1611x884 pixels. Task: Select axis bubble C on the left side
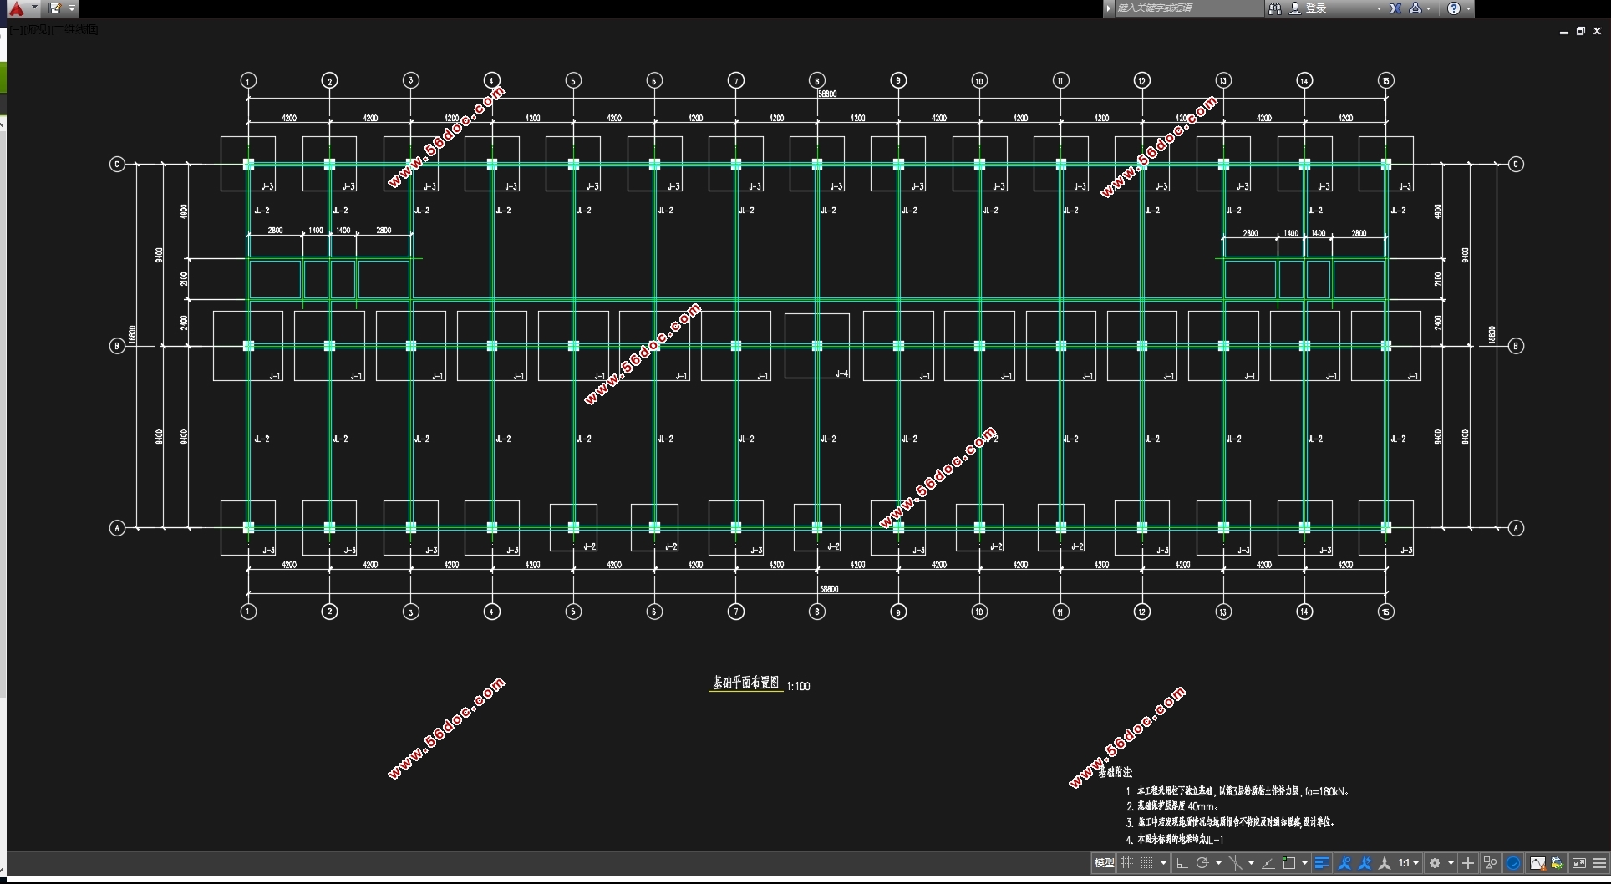[x=117, y=164]
